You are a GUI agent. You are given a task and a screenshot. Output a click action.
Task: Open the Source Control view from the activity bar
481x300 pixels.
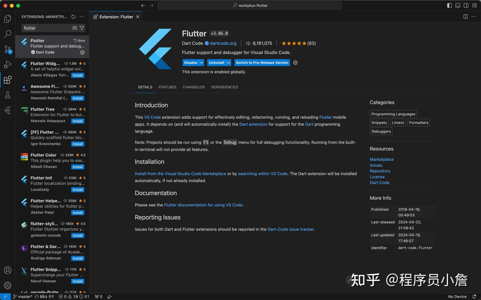click(7, 49)
